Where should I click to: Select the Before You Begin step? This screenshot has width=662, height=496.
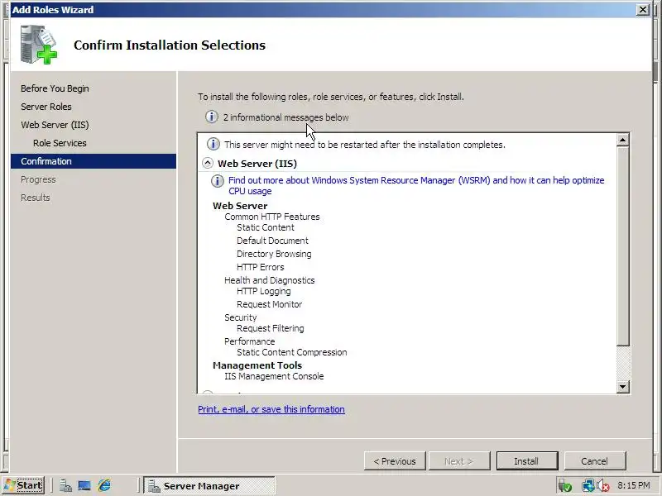[55, 88]
